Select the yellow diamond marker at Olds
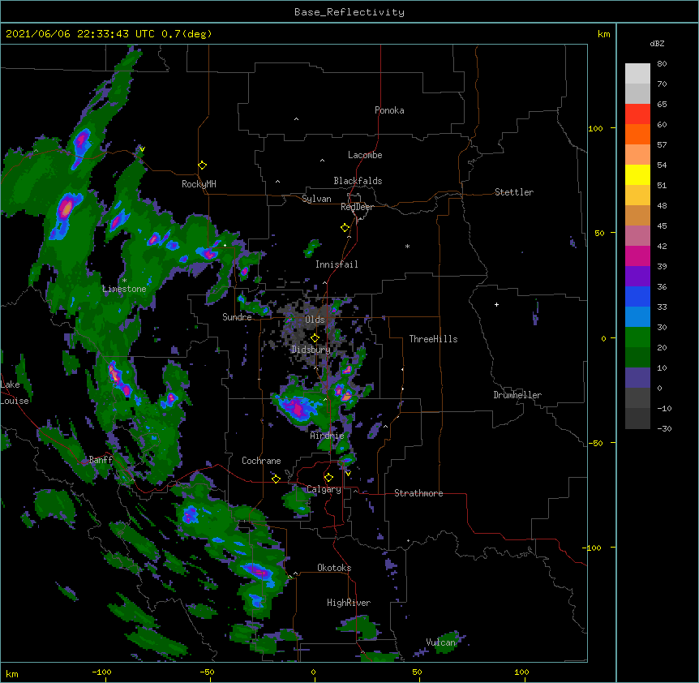This screenshot has width=699, height=683. (x=315, y=338)
